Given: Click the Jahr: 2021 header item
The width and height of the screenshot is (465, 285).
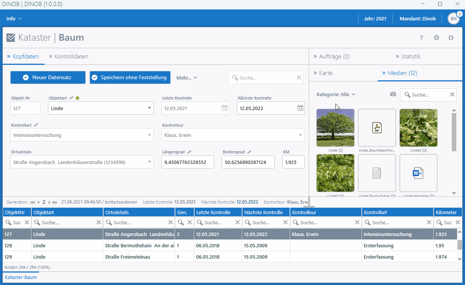Looking at the screenshot, I should [x=375, y=18].
